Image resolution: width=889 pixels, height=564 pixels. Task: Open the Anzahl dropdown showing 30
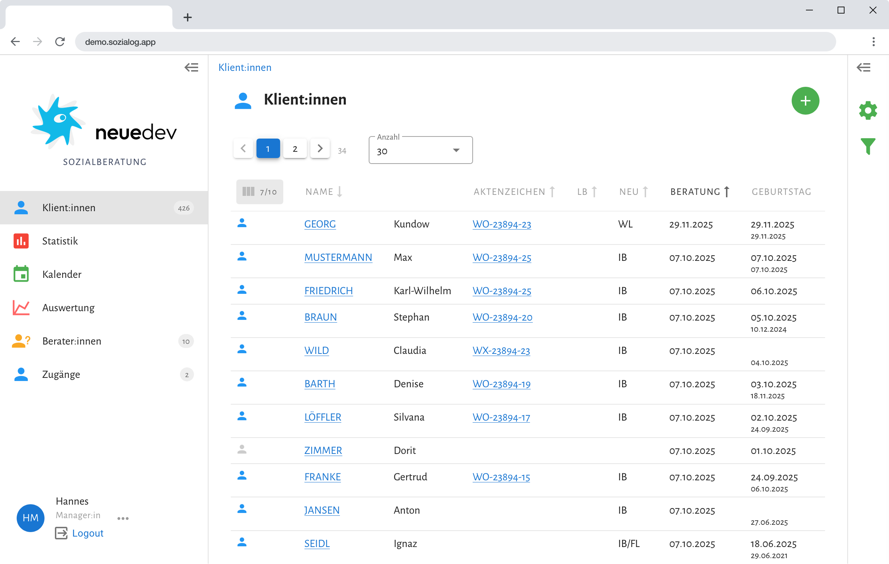point(421,150)
